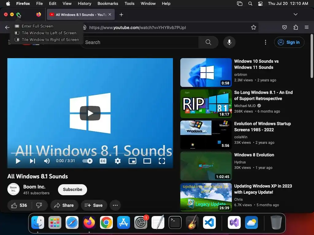Open Evolution of Windows Startup Screens thumbnail

[206, 135]
